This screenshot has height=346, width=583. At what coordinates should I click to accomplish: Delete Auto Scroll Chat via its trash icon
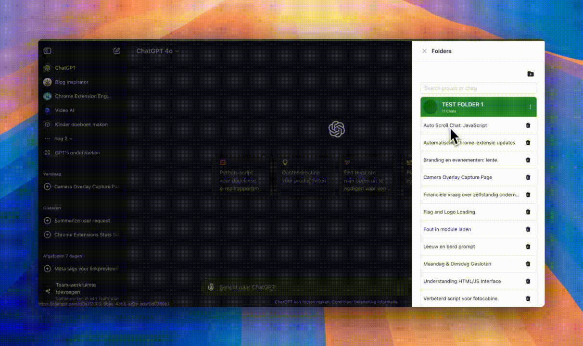pyautogui.click(x=528, y=125)
